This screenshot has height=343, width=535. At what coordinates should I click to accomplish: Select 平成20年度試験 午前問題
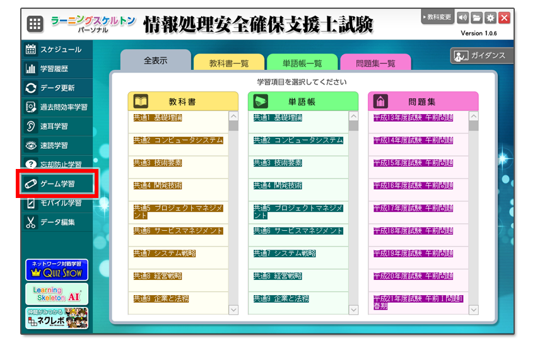418,281
